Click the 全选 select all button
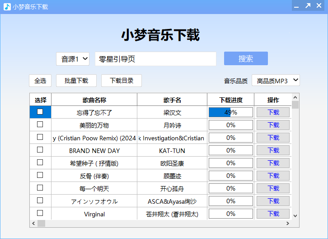This screenshot has height=239, width=328. pyautogui.click(x=40, y=81)
